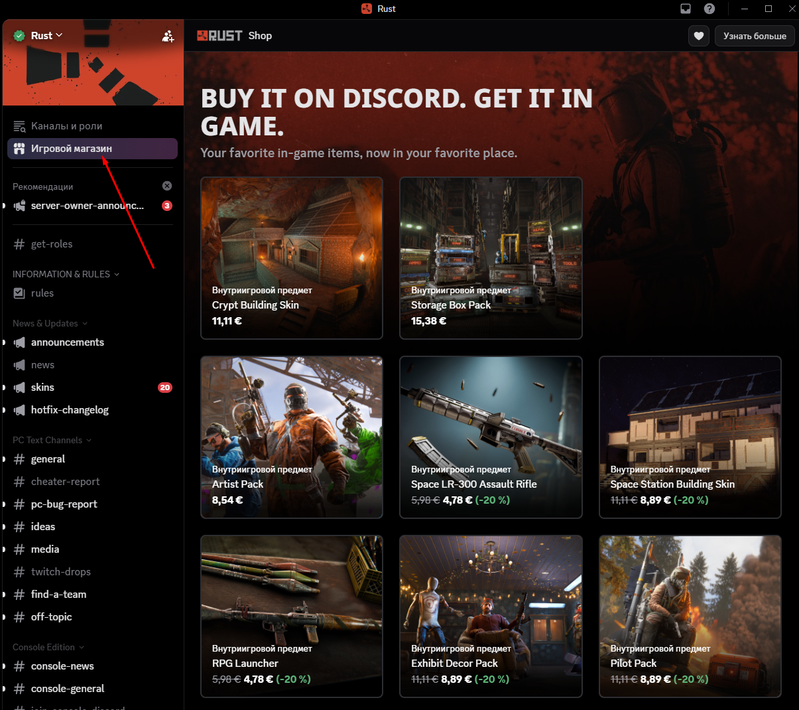Screen dimensions: 799x710
Task: Click the Rust logo in shop header
Action: pyautogui.click(x=219, y=36)
